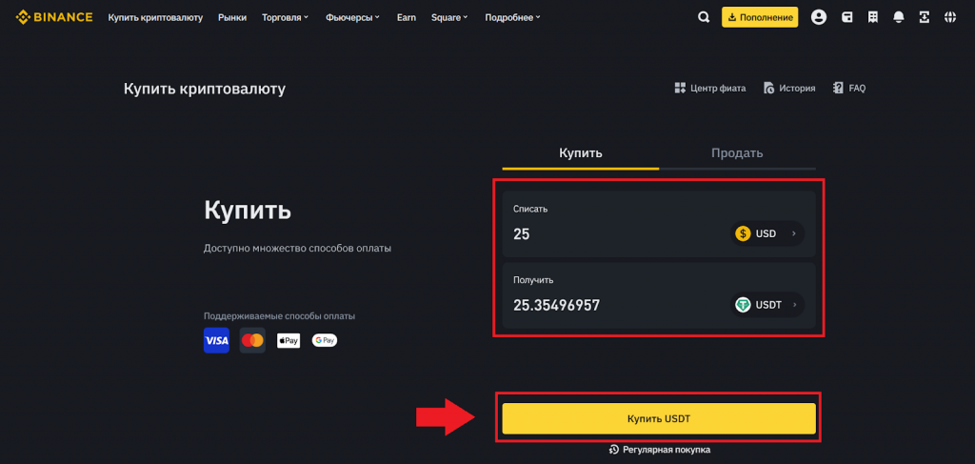Open the FAQ link
Image resolution: width=975 pixels, height=464 pixels.
click(x=849, y=88)
